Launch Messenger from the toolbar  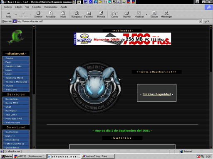[166, 14]
